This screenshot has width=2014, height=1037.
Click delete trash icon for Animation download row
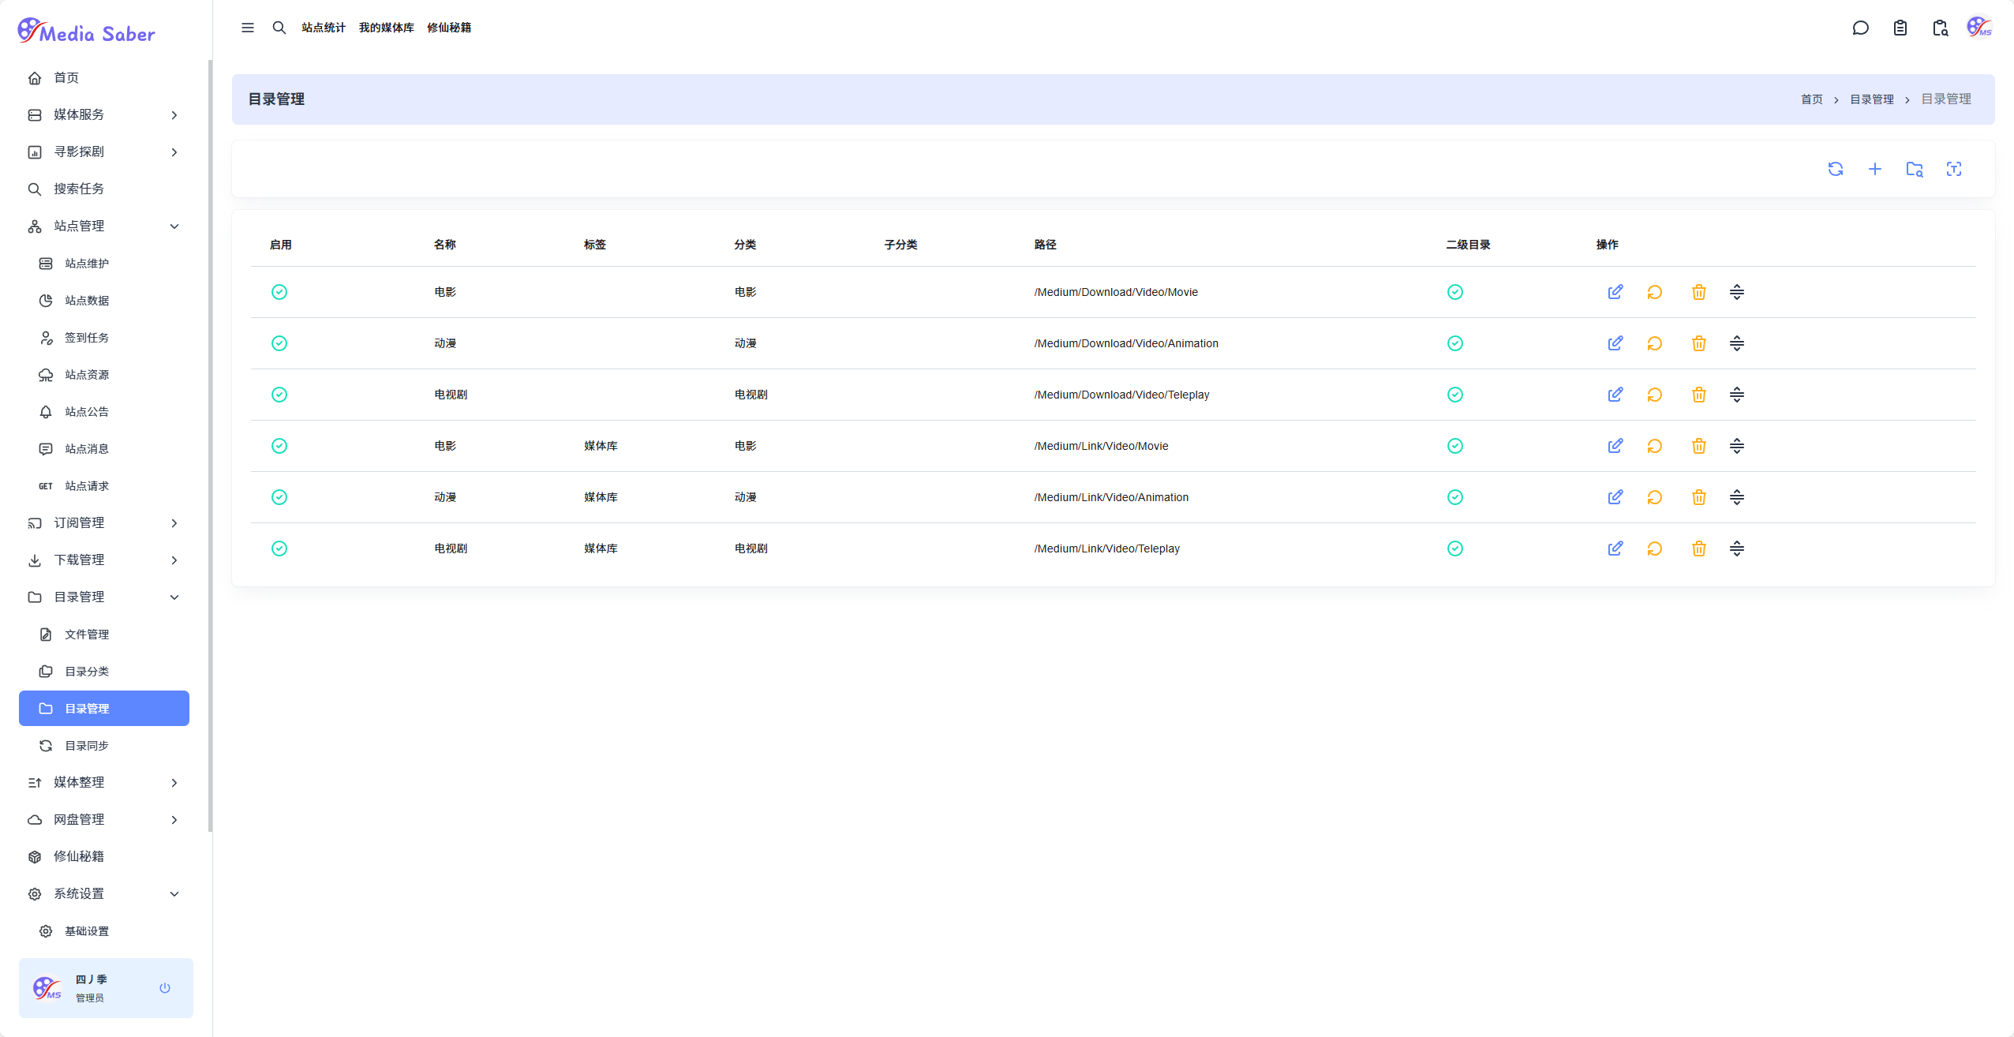1698,343
